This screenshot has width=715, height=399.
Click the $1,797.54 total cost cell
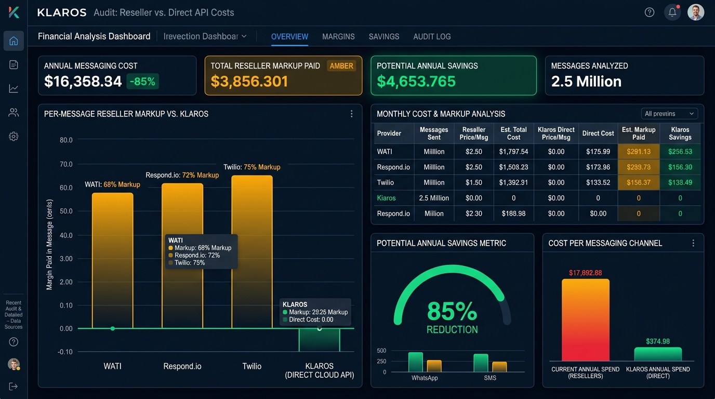513,152
